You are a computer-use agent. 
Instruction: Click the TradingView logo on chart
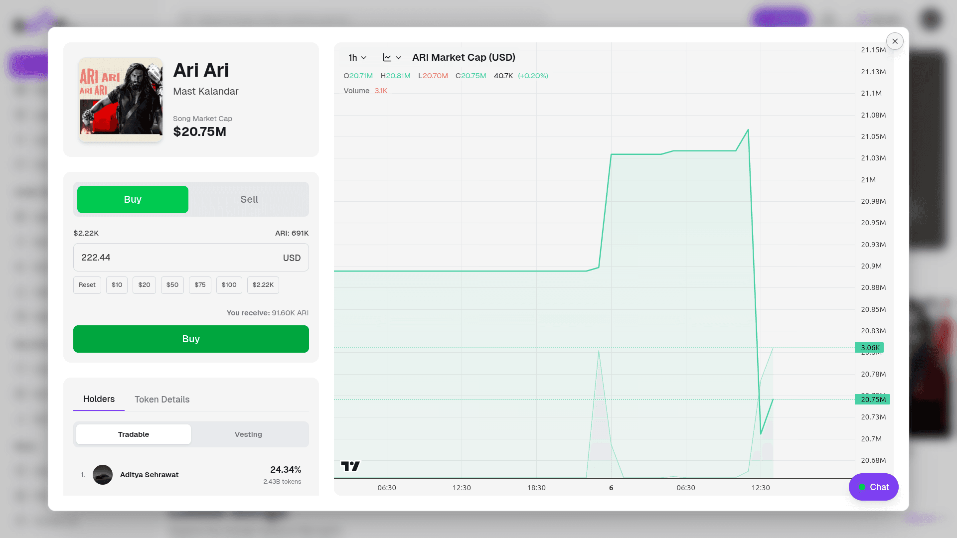pyautogui.click(x=350, y=466)
